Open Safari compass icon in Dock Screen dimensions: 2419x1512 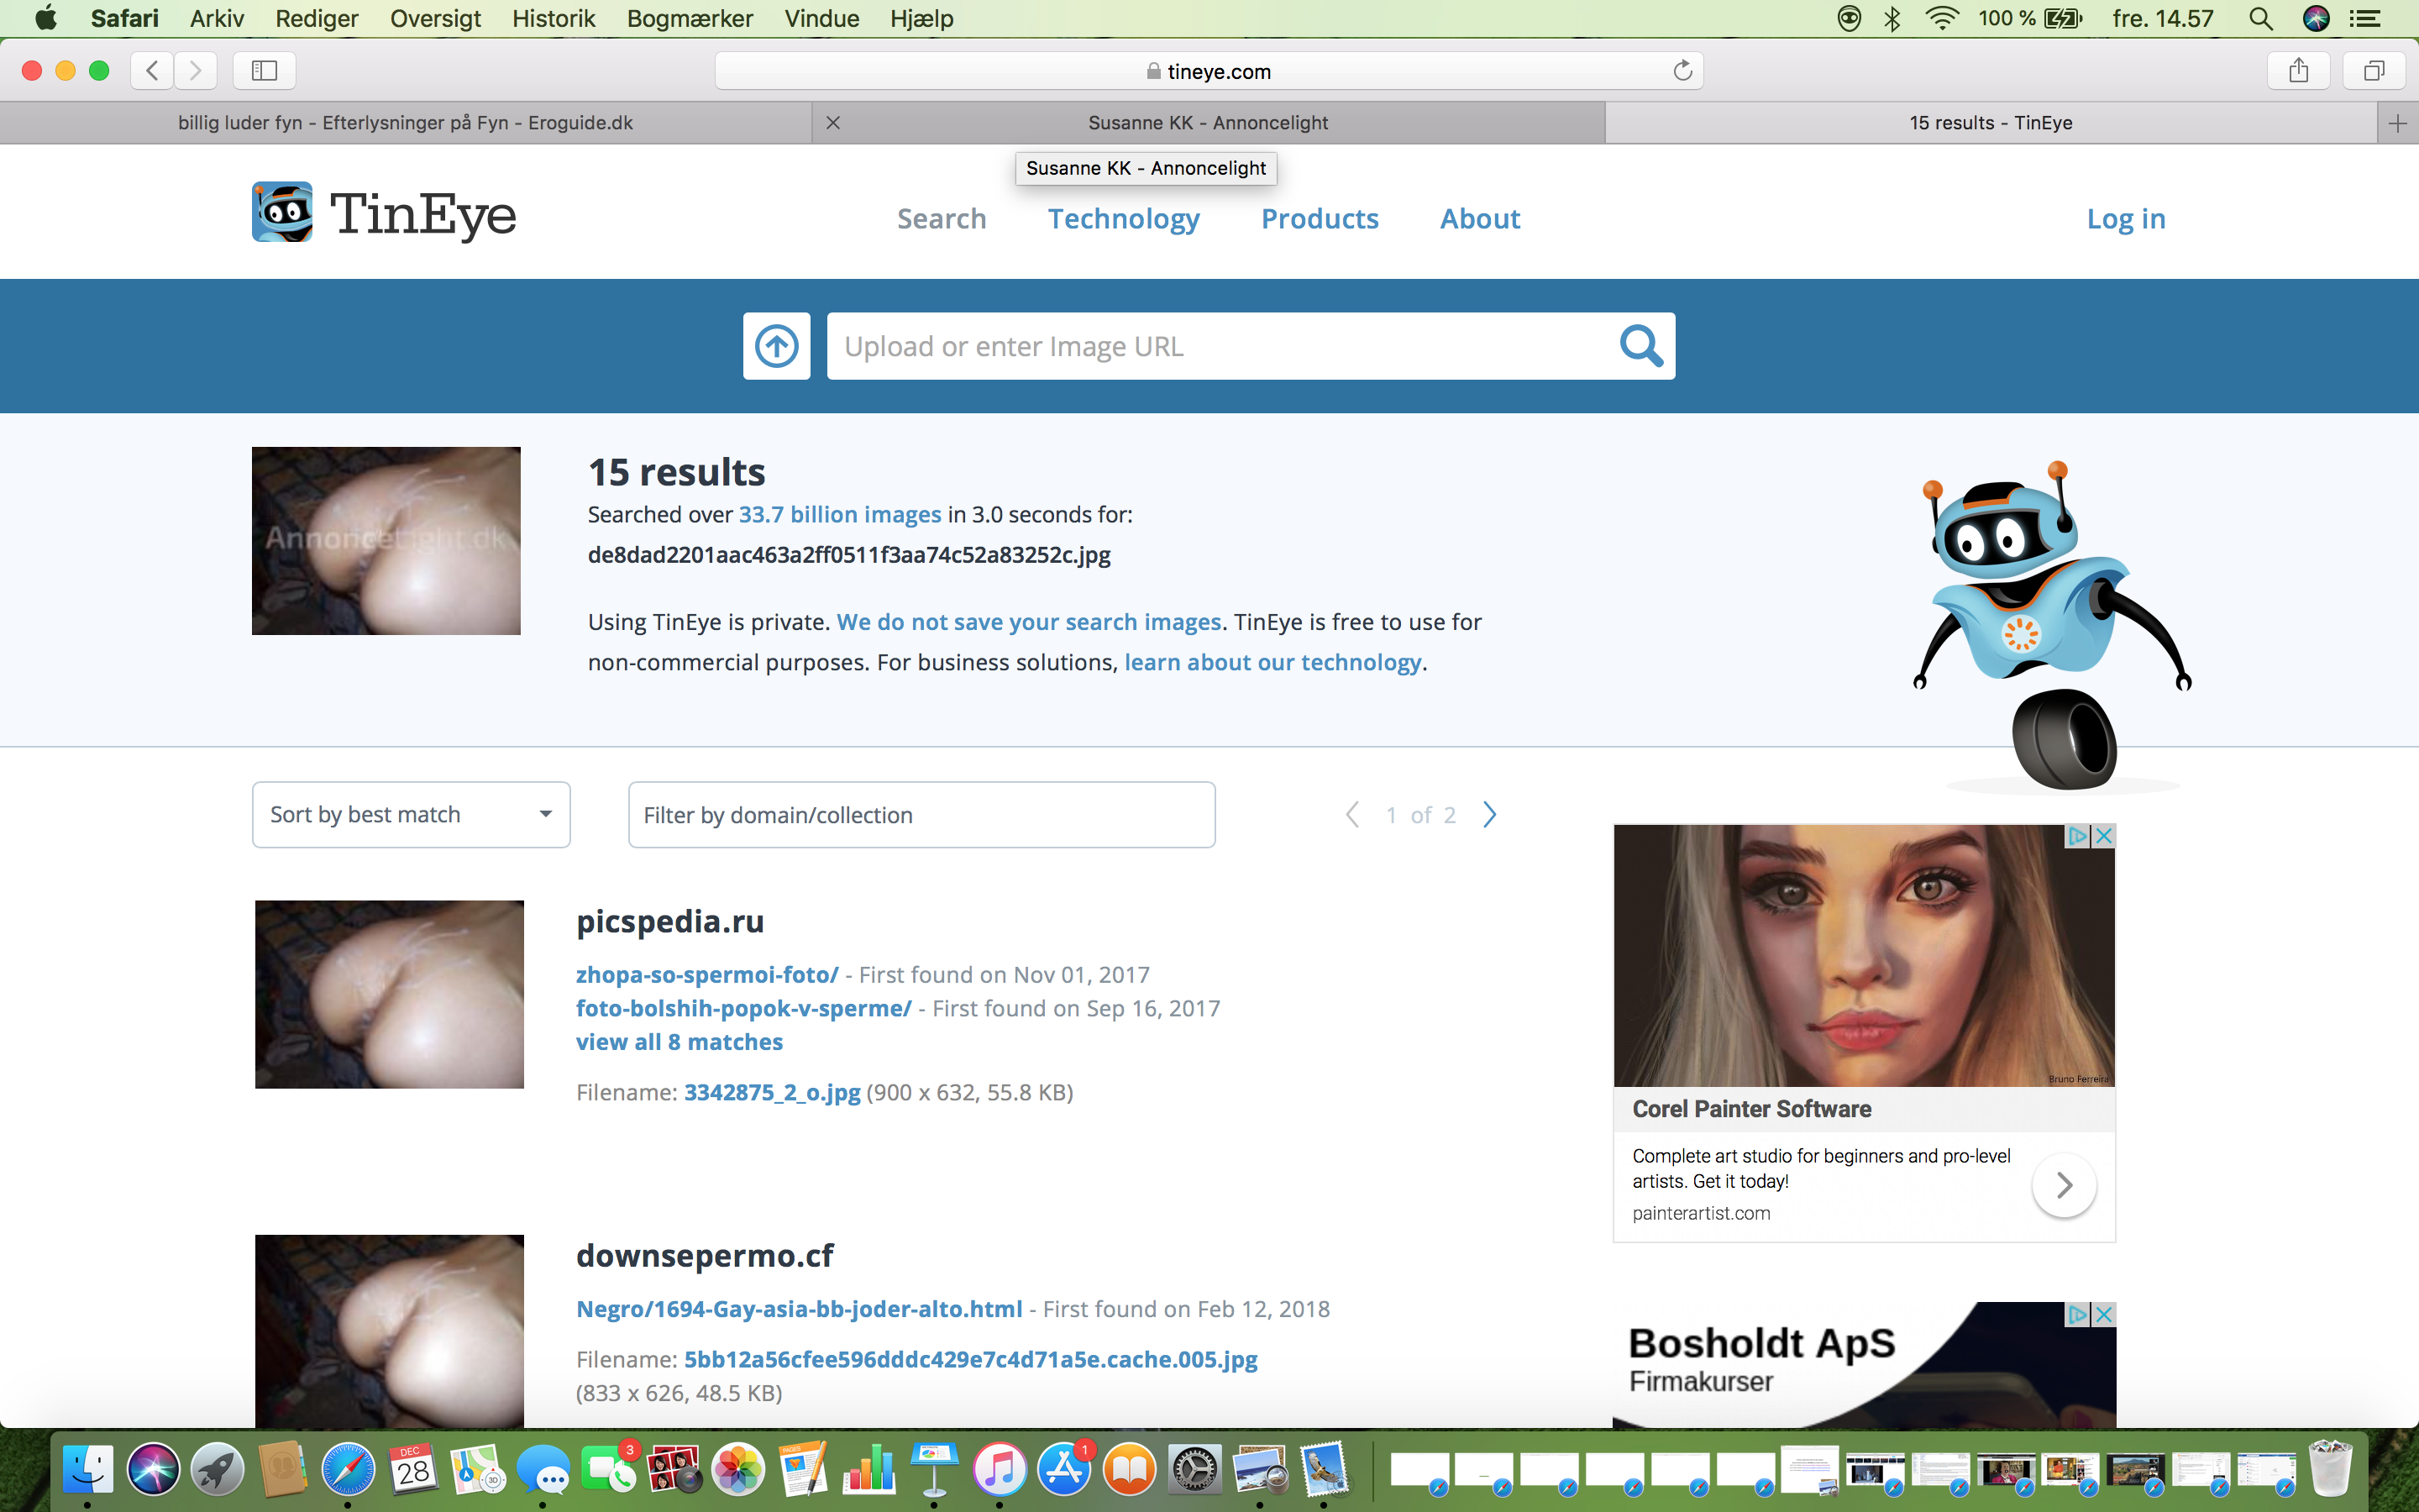pos(348,1470)
